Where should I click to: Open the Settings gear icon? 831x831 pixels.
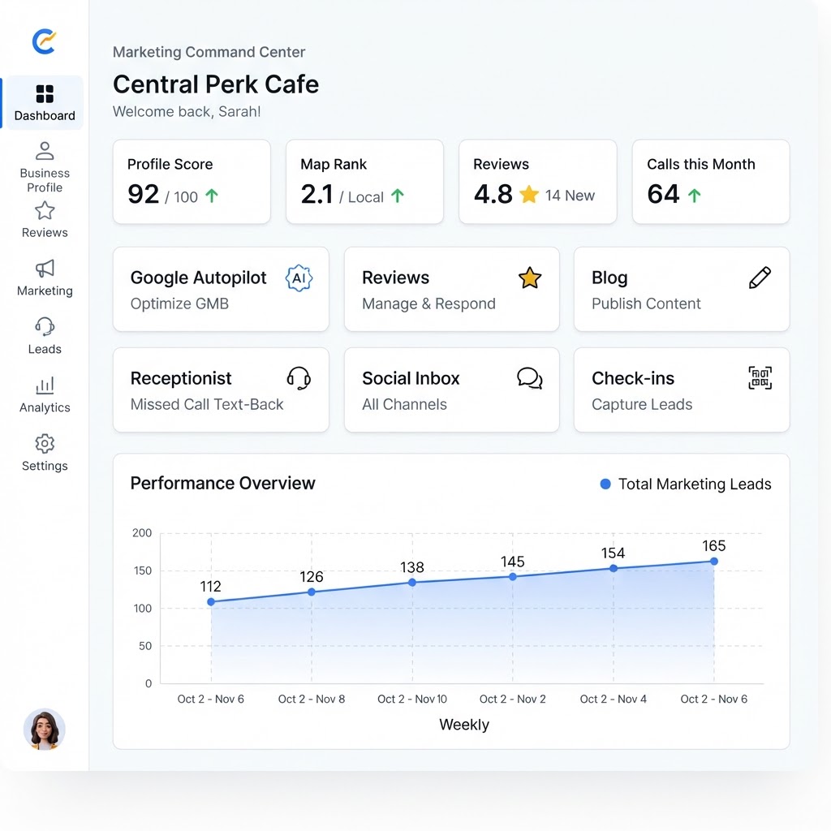point(45,444)
